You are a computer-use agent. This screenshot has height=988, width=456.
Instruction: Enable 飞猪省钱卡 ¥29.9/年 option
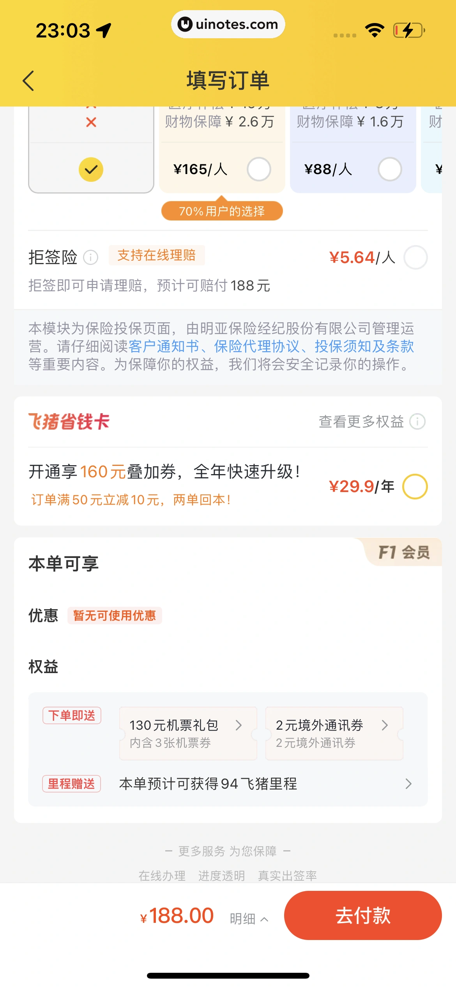coord(415,487)
